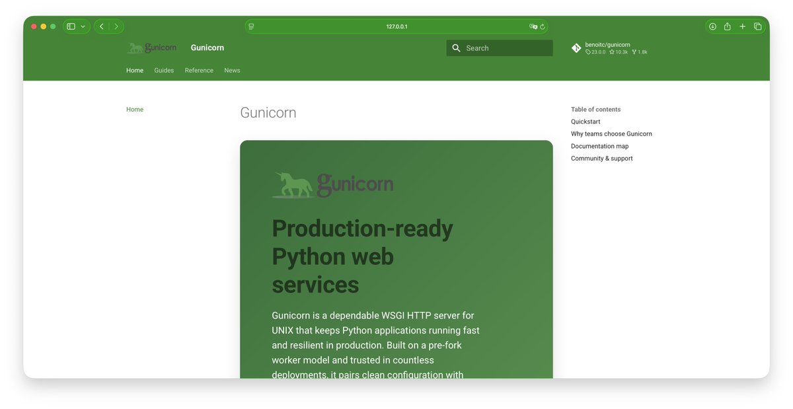793x409 pixels.
Task: Click the Gunicorn site title in header
Action: [208, 48]
